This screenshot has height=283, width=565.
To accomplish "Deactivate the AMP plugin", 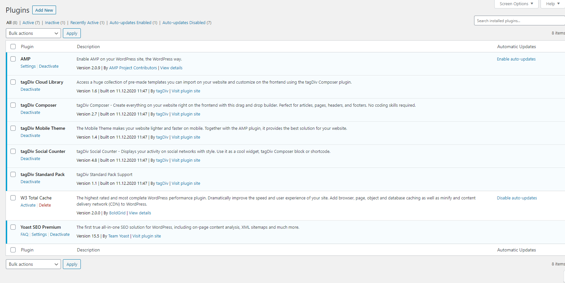I will pyautogui.click(x=49, y=66).
